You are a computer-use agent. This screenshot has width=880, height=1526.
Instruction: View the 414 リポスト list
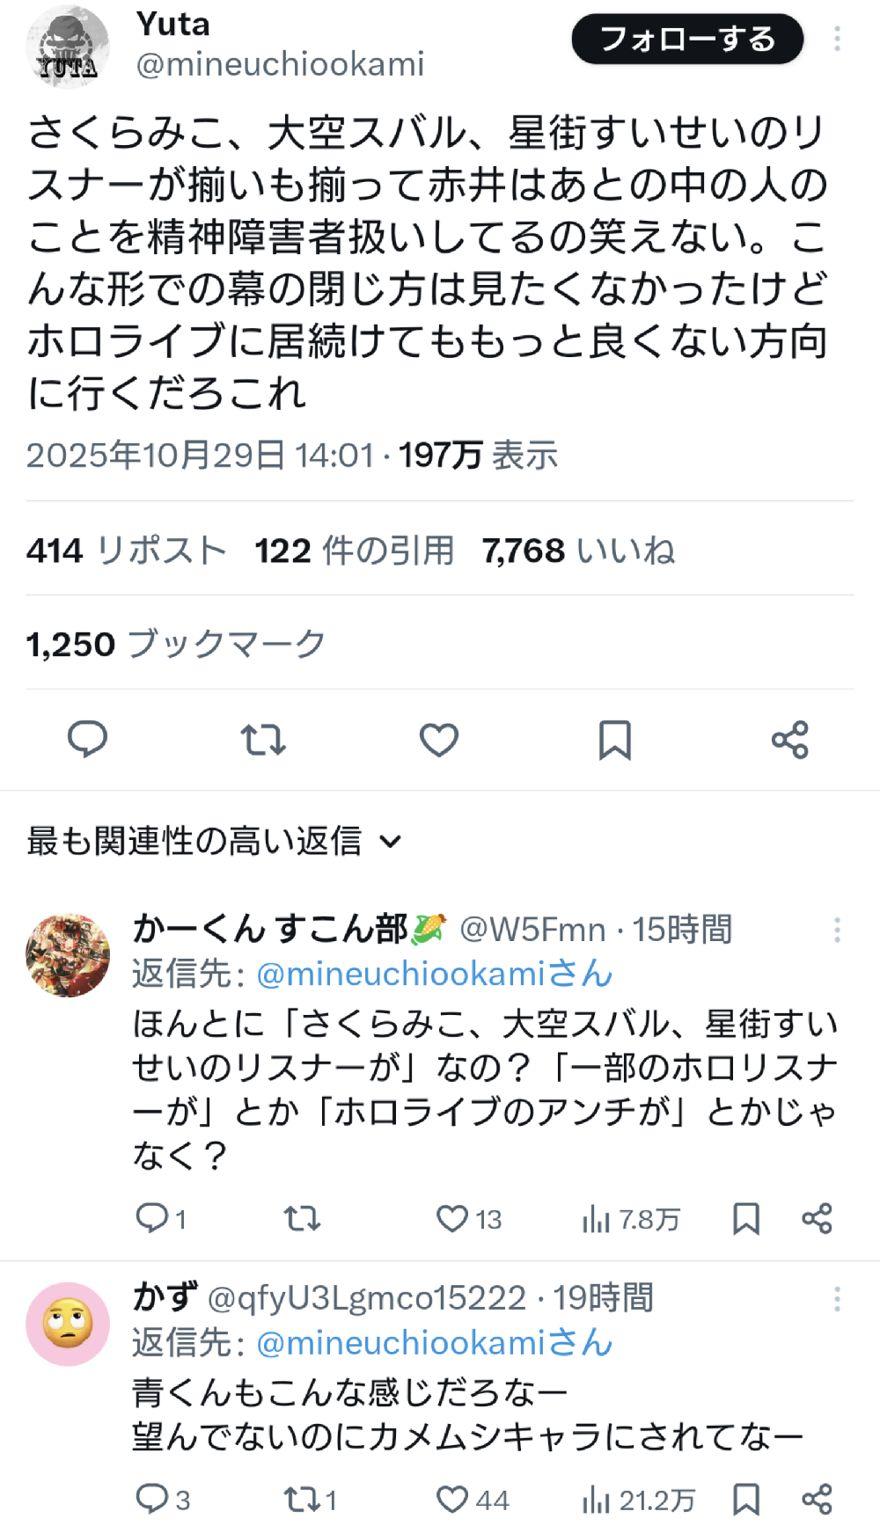126,551
